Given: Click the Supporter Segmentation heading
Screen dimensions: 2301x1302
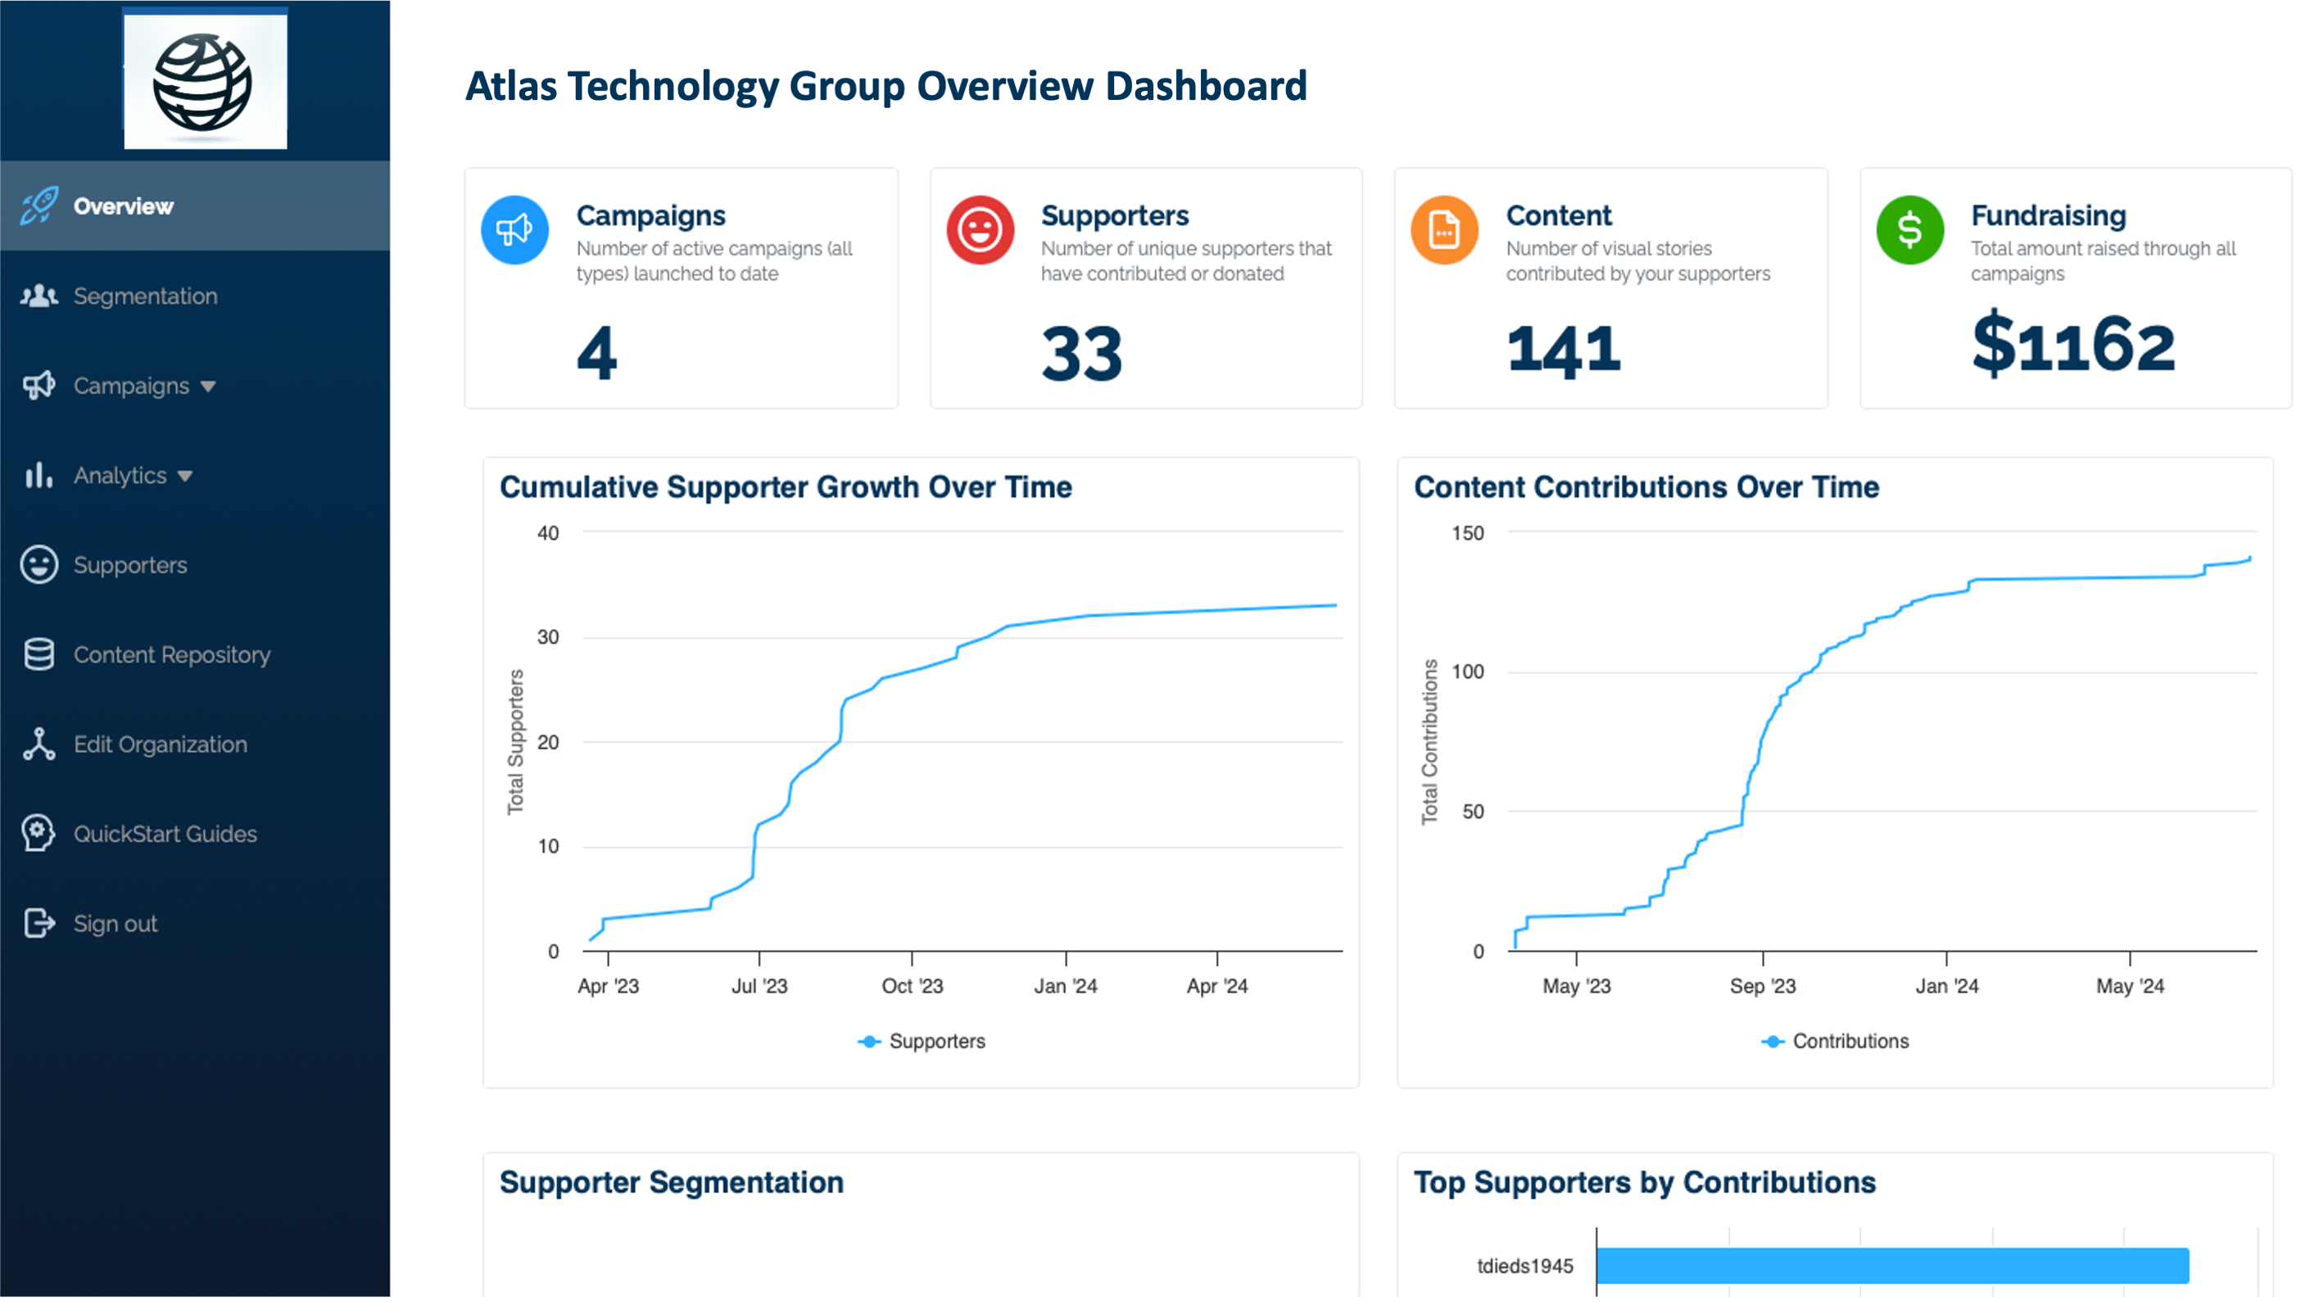Looking at the screenshot, I should [x=671, y=1182].
